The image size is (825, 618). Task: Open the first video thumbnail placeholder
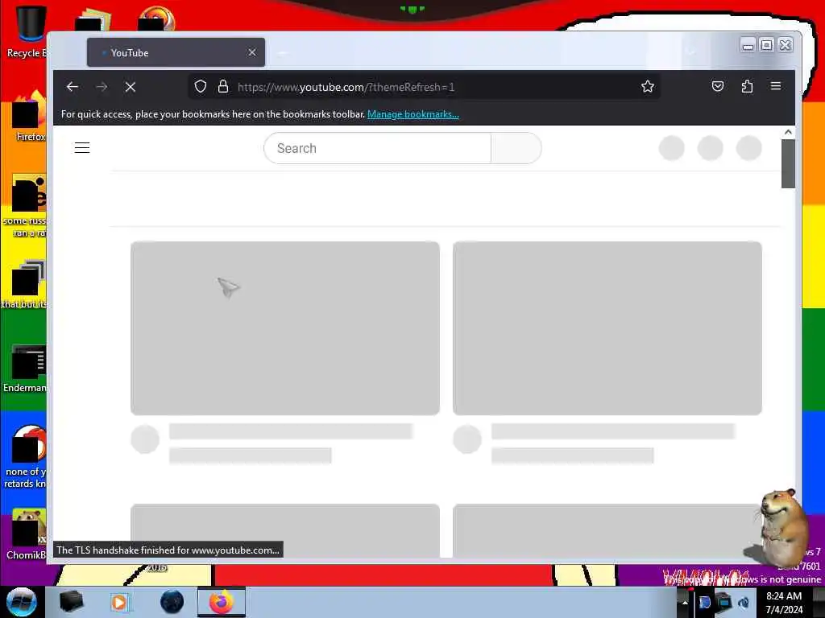(x=285, y=328)
